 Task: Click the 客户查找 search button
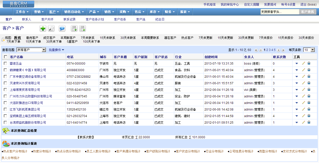coord(307,12)
